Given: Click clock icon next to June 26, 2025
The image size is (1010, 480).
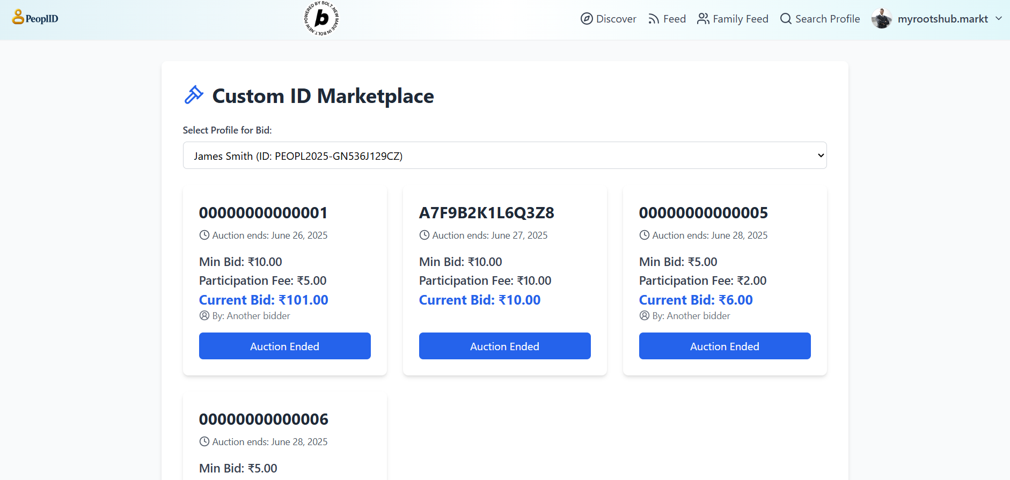Looking at the screenshot, I should pos(204,235).
